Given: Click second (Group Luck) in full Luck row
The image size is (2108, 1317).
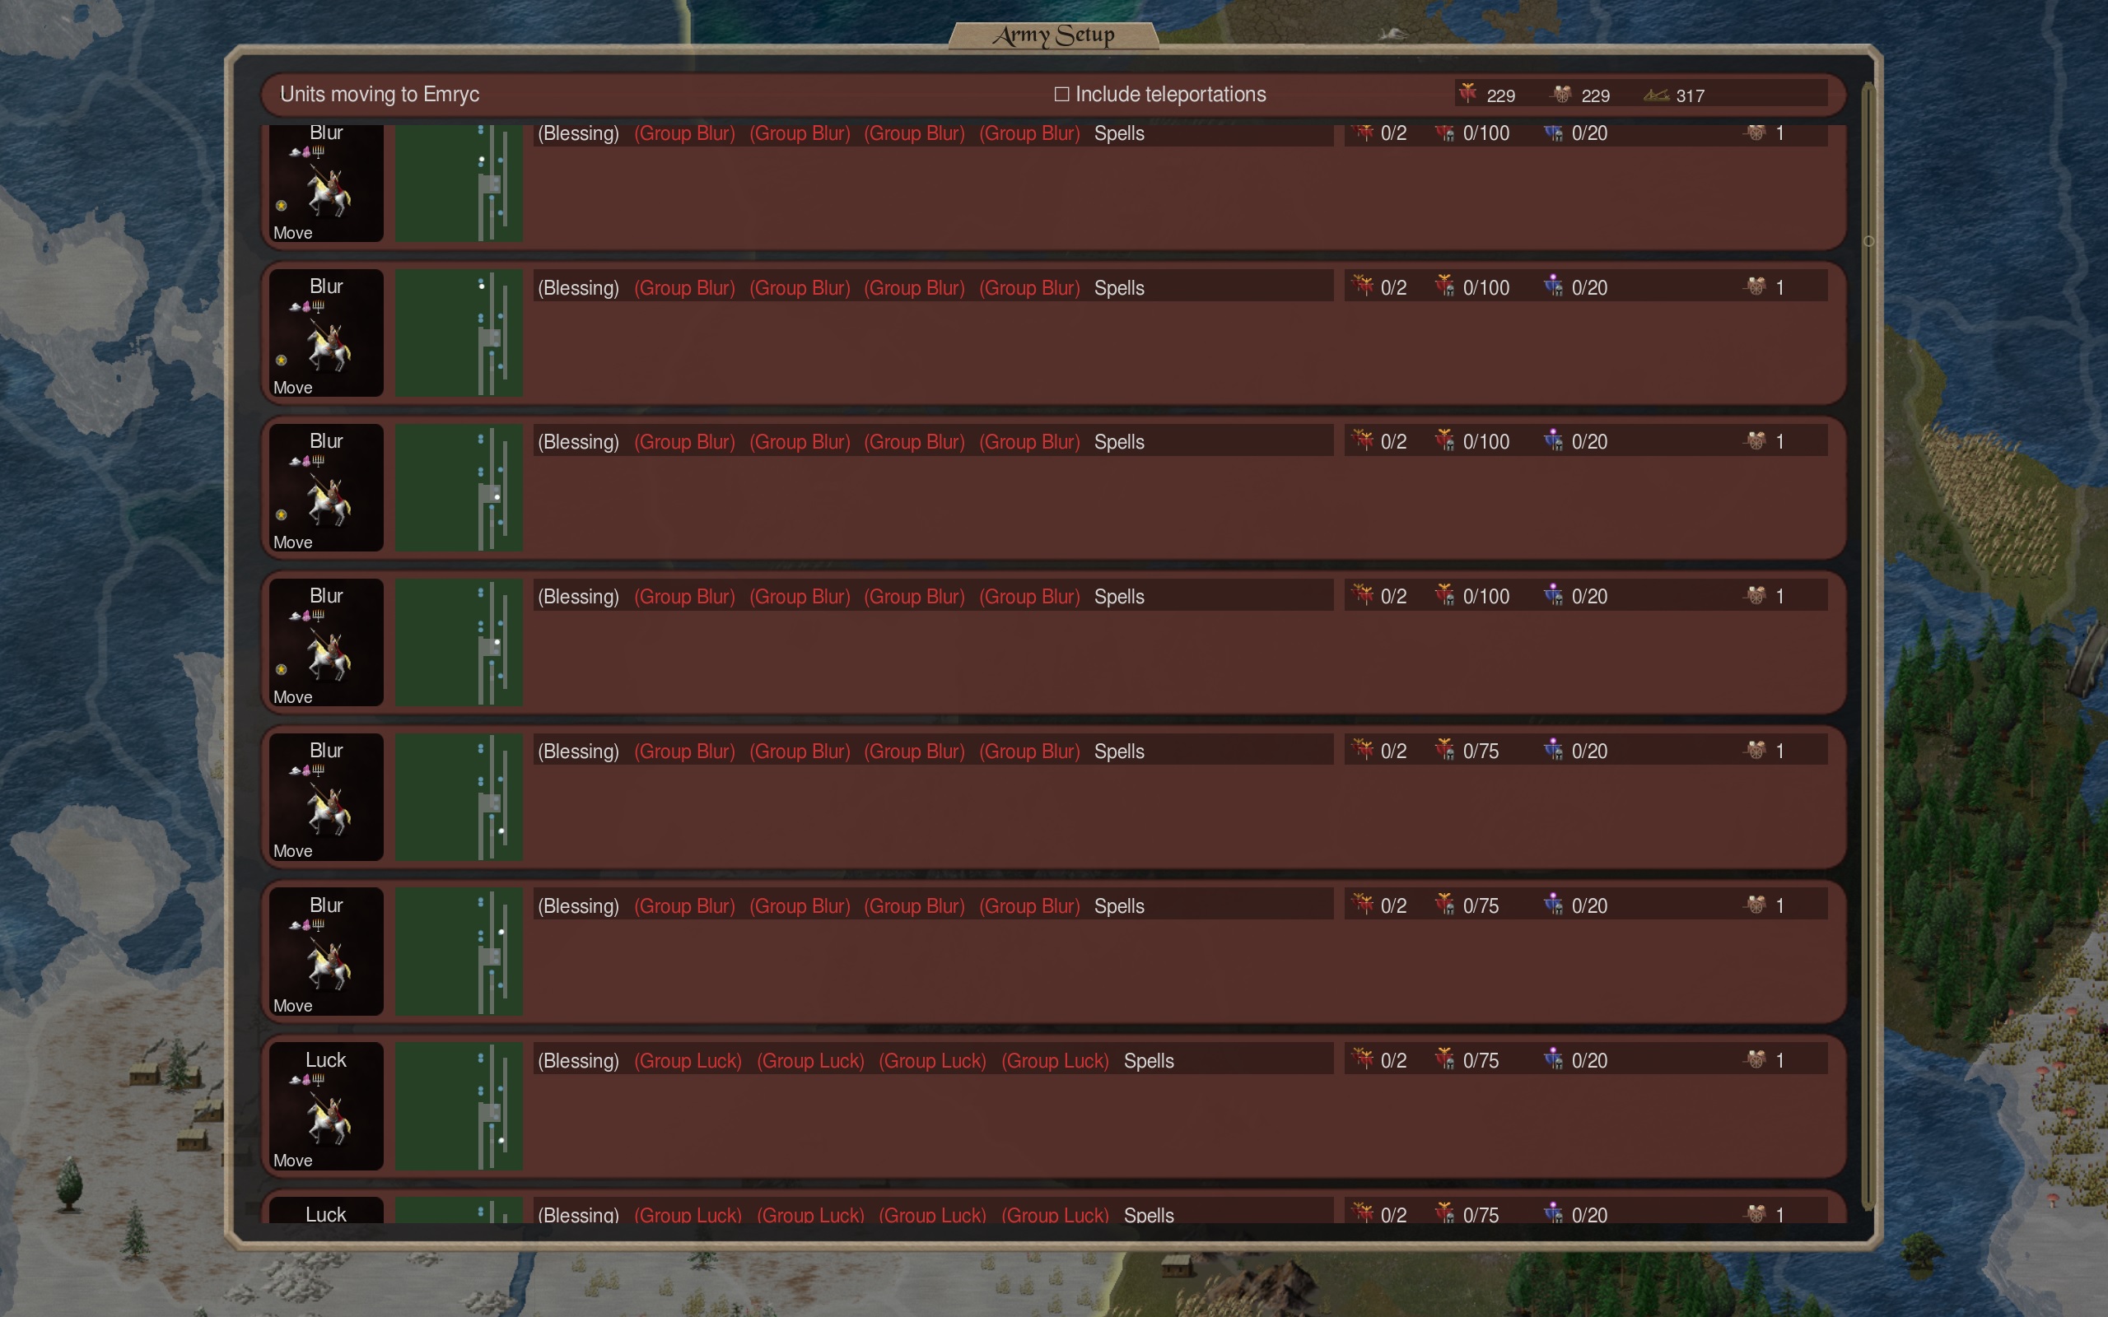Looking at the screenshot, I should click(810, 1061).
